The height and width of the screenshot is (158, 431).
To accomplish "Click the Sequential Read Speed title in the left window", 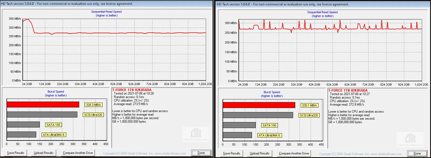I will click(106, 12).
